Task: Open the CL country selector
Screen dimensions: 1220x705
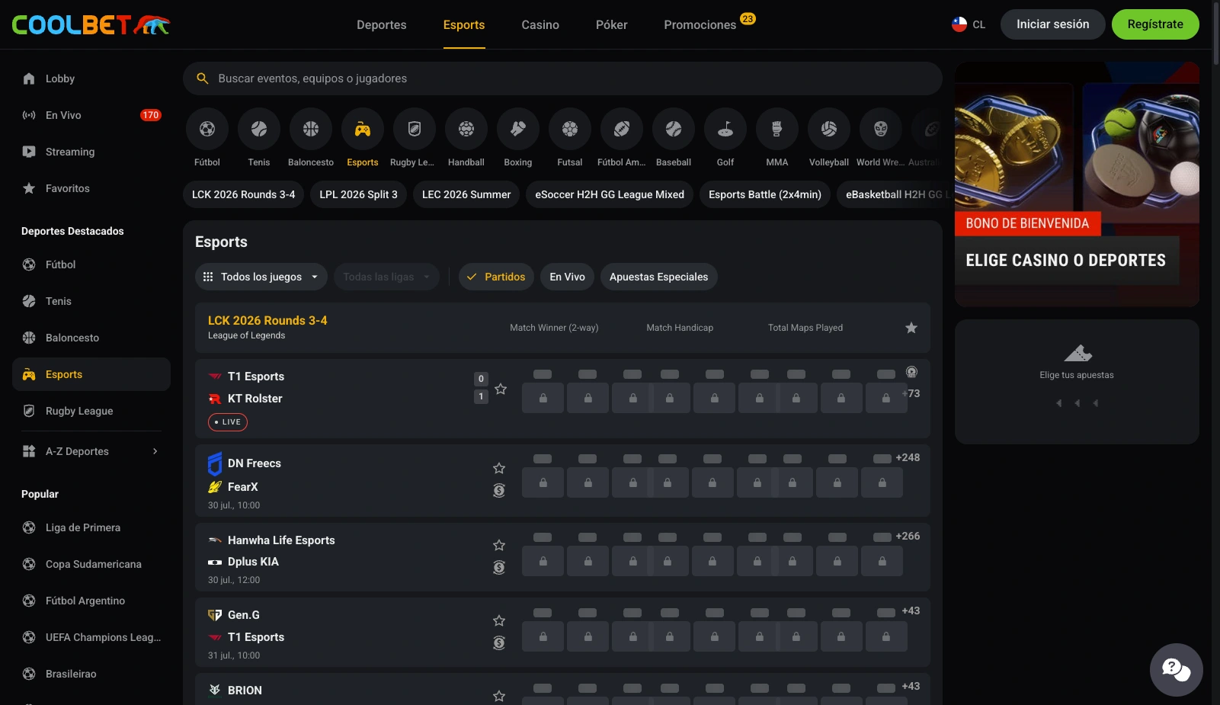Action: pos(969,24)
